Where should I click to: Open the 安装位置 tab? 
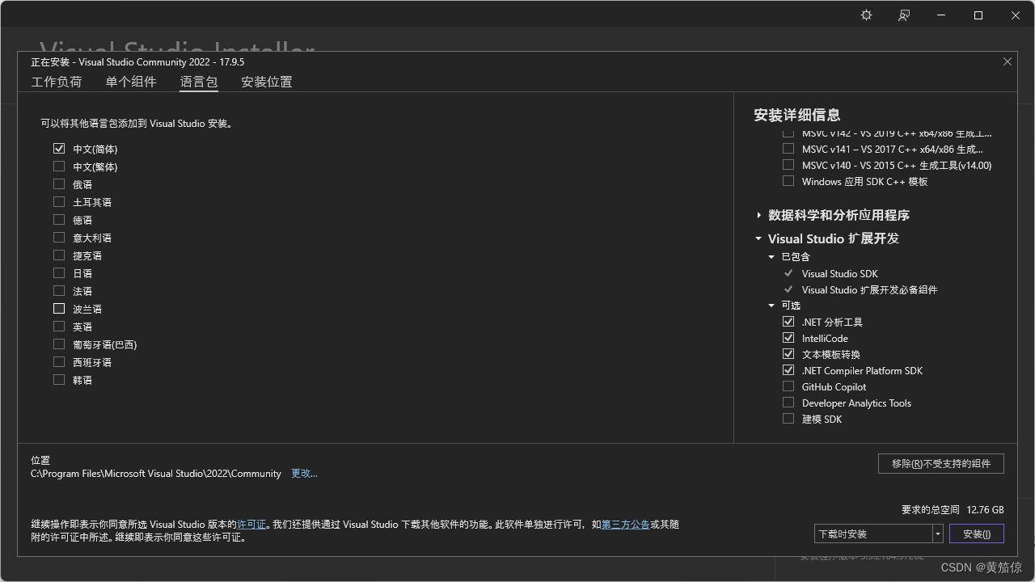pyautogui.click(x=267, y=82)
